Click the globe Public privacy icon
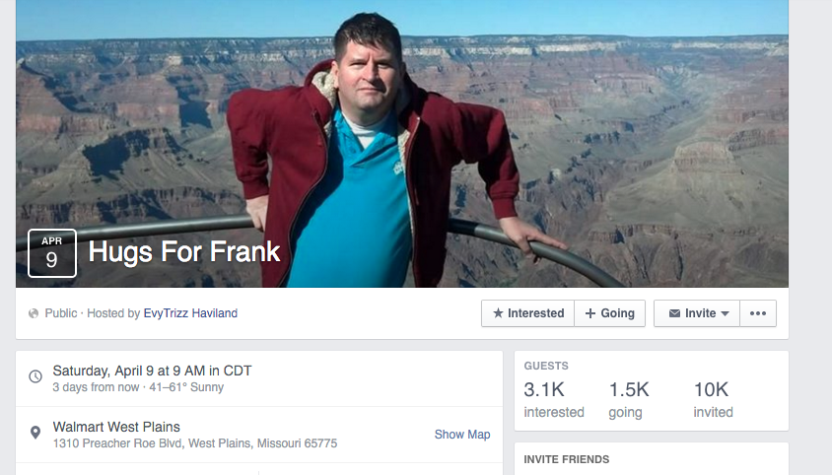832x475 pixels. coord(34,313)
